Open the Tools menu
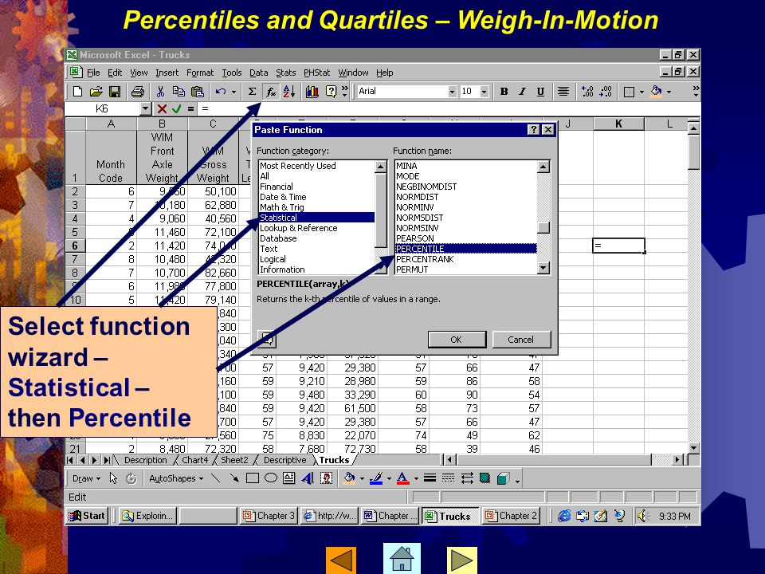The height and width of the screenshot is (574, 765). point(231,73)
